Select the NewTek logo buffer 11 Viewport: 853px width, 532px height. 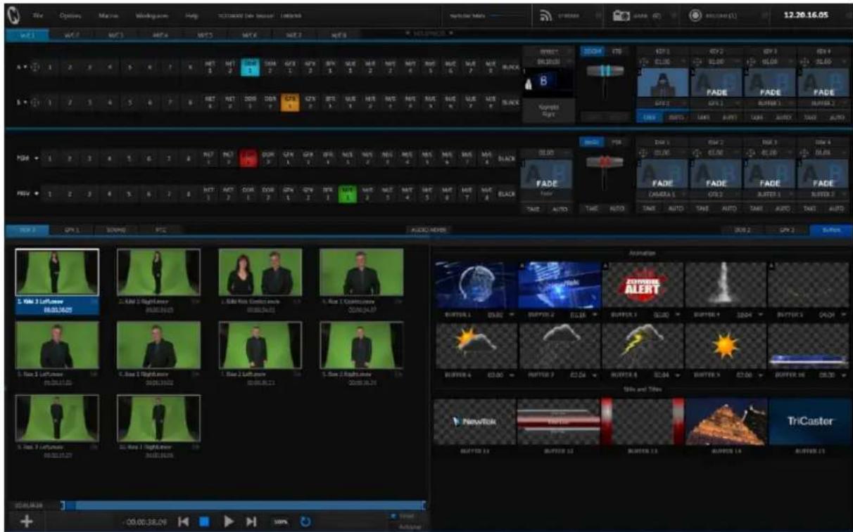click(474, 422)
